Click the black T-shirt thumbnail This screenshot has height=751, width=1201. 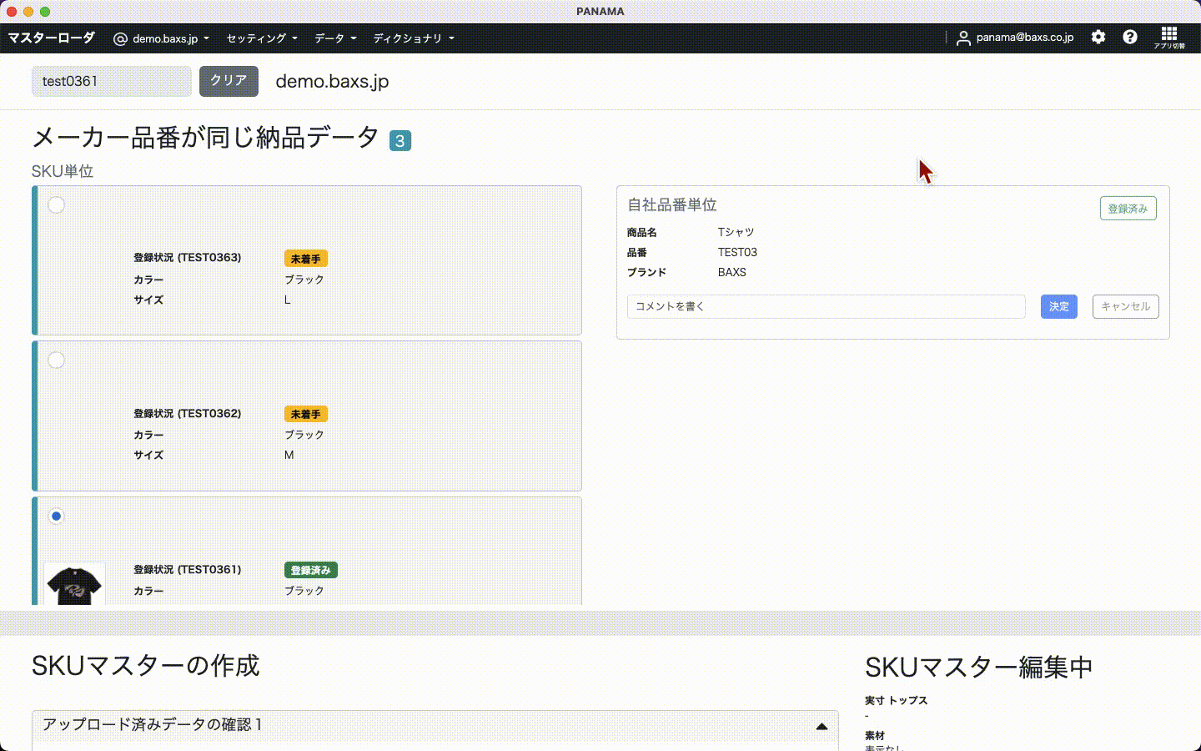[75, 584]
